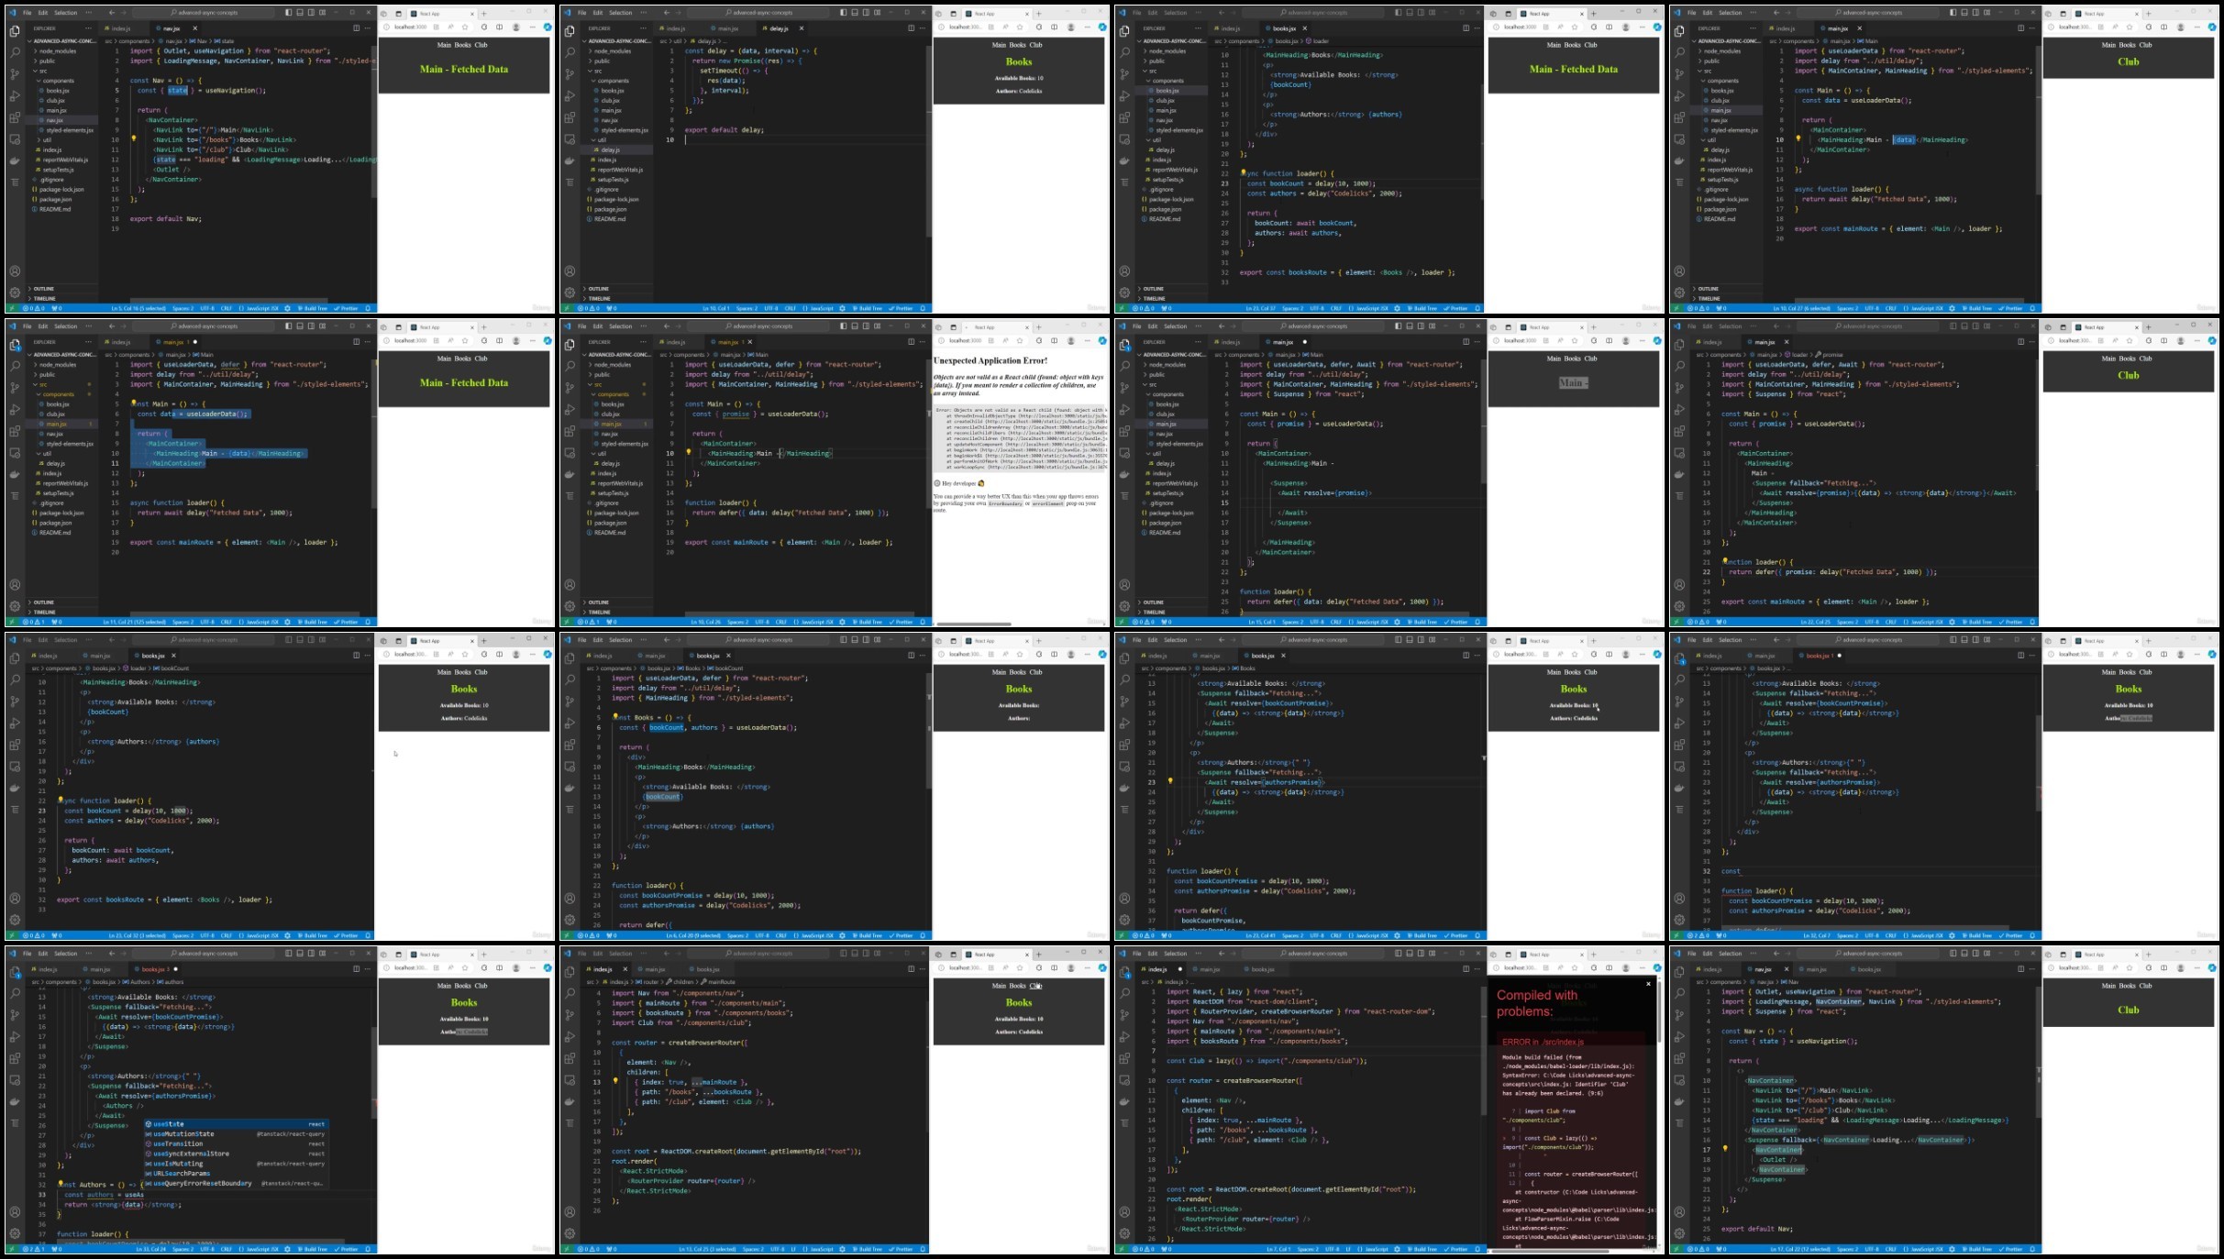Open File menu in the delay.js frame
Viewport: 2224px width, 1259px height.
(581, 13)
